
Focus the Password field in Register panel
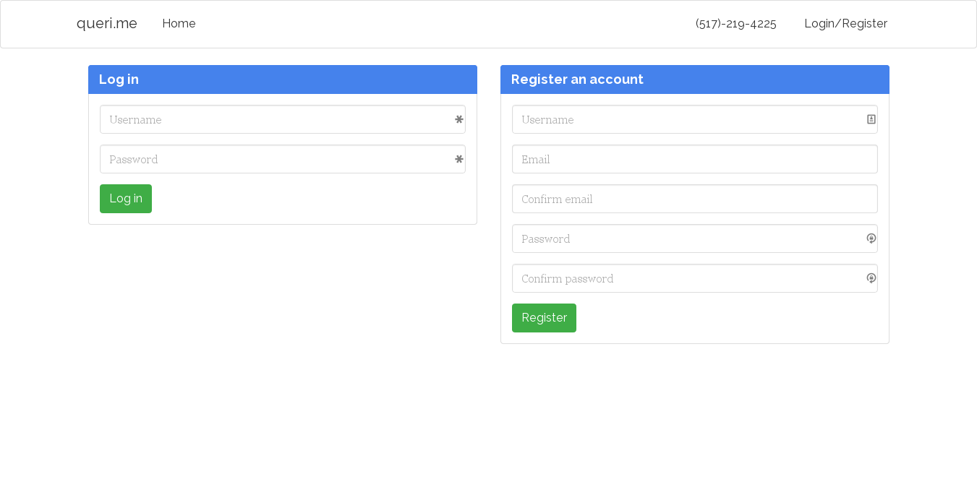click(x=687, y=238)
